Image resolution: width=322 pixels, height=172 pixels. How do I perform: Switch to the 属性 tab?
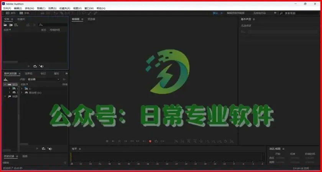(x=56, y=74)
